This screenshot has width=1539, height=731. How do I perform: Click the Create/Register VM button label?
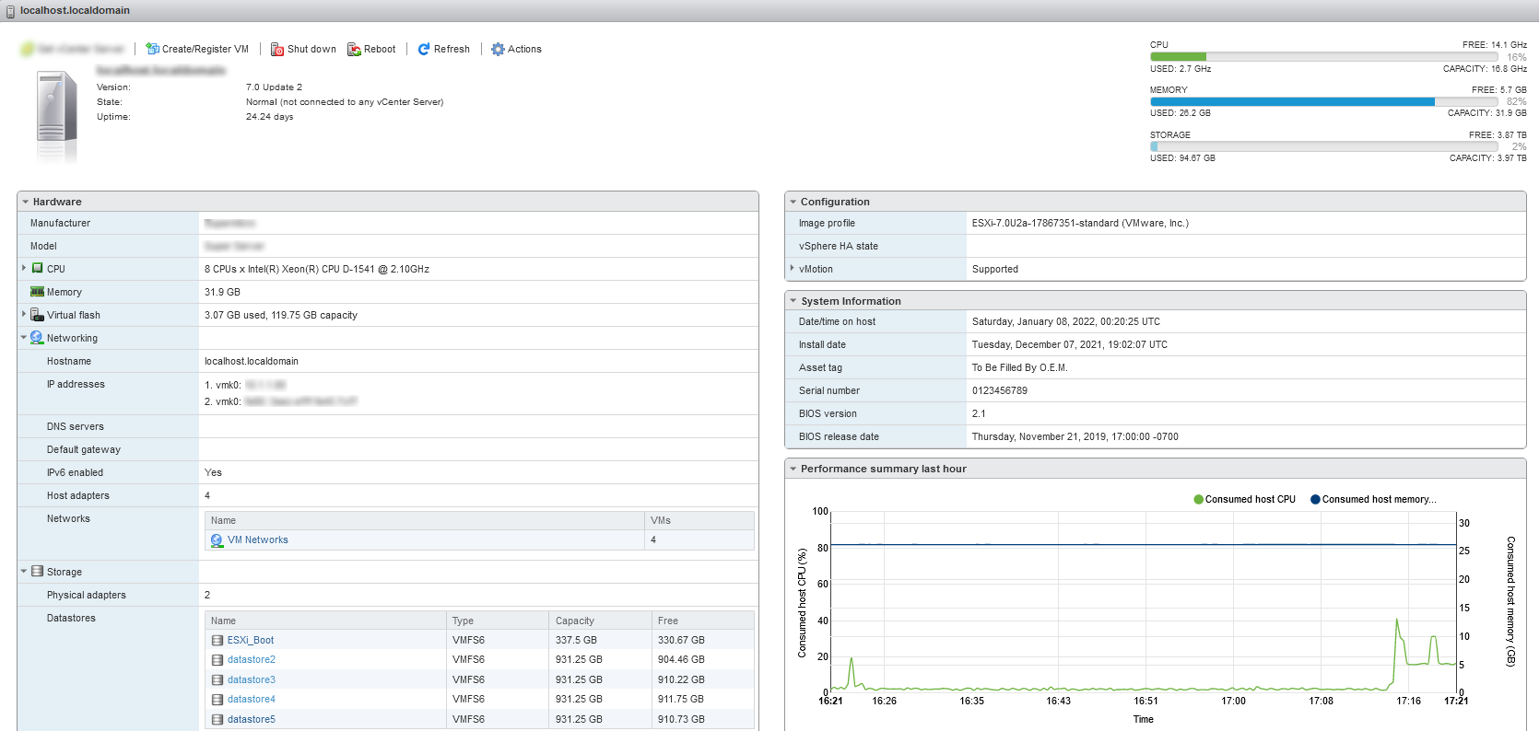[206, 49]
